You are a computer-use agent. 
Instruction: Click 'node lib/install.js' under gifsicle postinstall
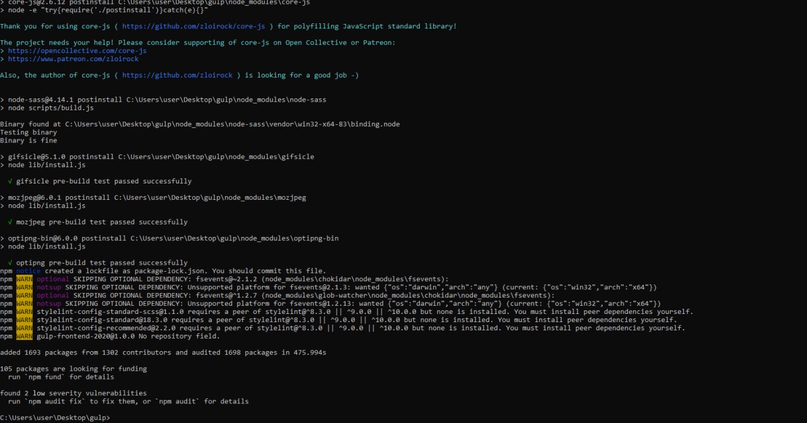(x=43, y=165)
